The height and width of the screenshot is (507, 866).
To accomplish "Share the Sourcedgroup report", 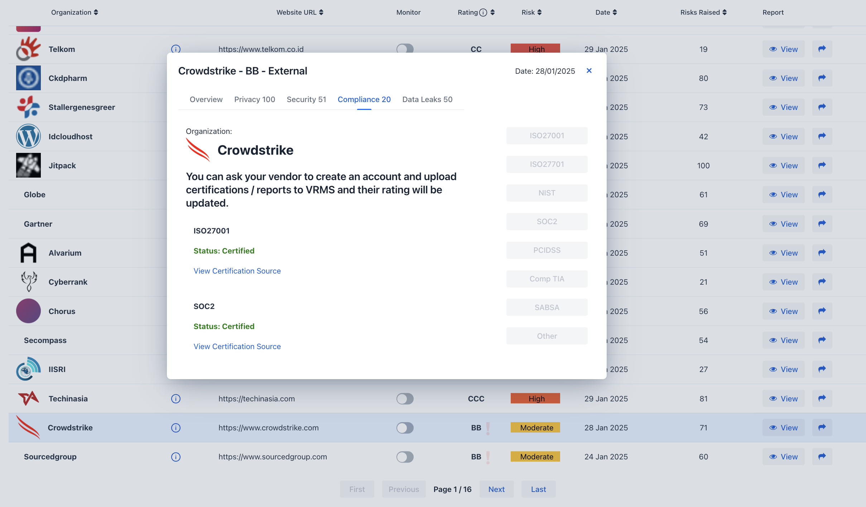I will coord(822,457).
